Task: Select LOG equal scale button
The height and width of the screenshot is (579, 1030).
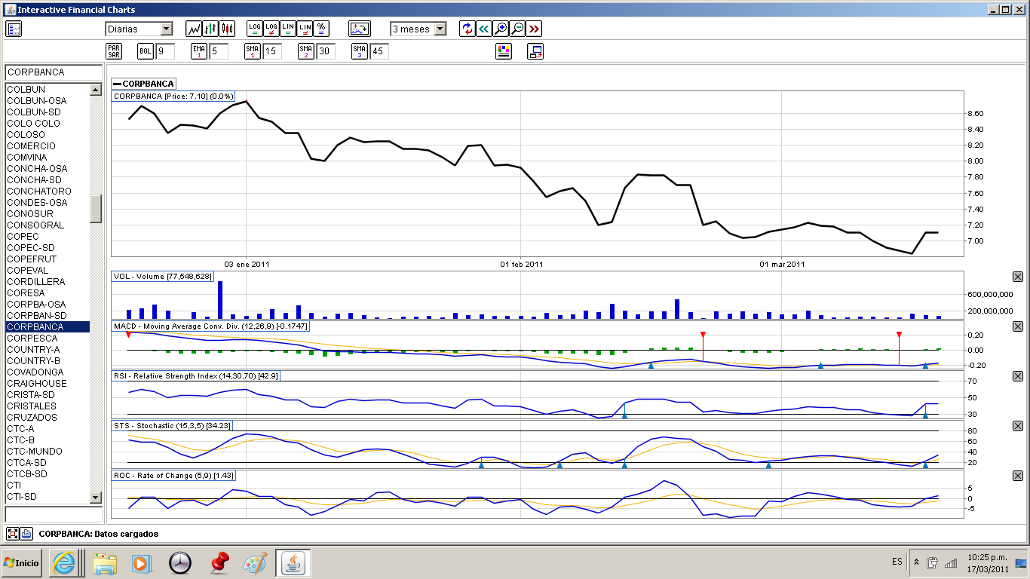Action: tap(255, 29)
